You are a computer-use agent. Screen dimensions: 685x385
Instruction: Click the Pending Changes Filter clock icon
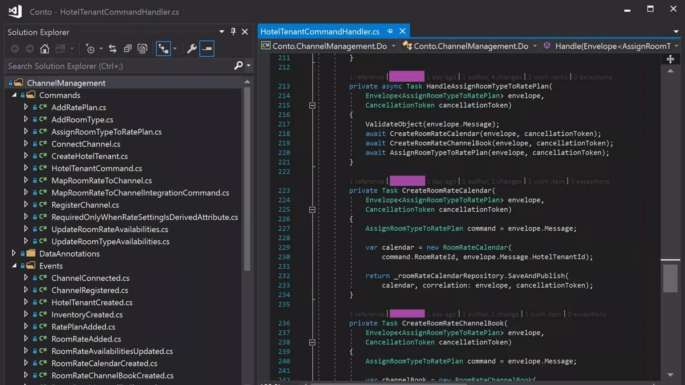point(90,49)
